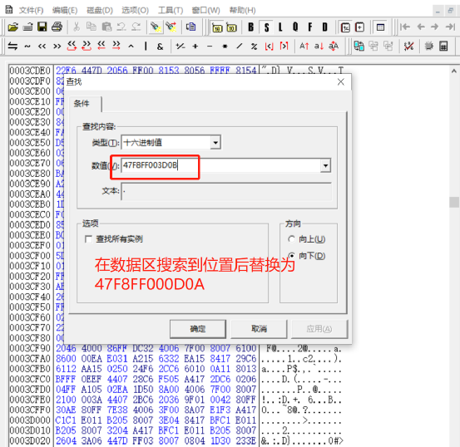Click the Find flashlight toolbar icon

[x=156, y=27]
